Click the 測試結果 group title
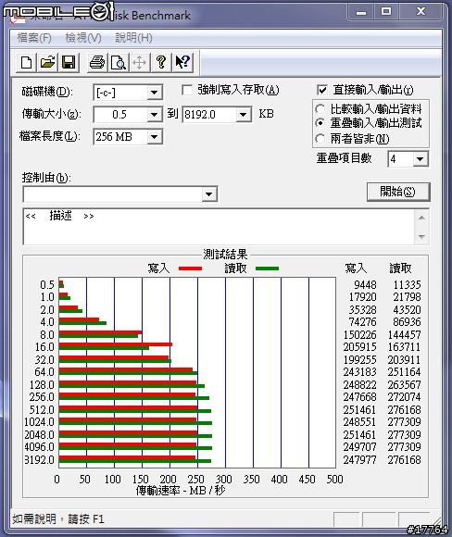Viewport: 452px width, 537px height. (x=225, y=255)
